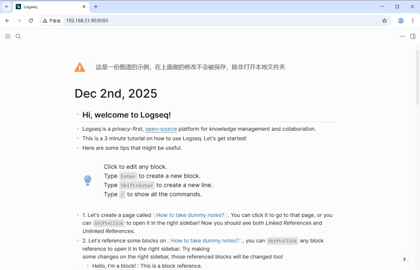Open the more options ellipsis in Logseq
Image resolution: width=420 pixels, height=270 pixels.
402,36
